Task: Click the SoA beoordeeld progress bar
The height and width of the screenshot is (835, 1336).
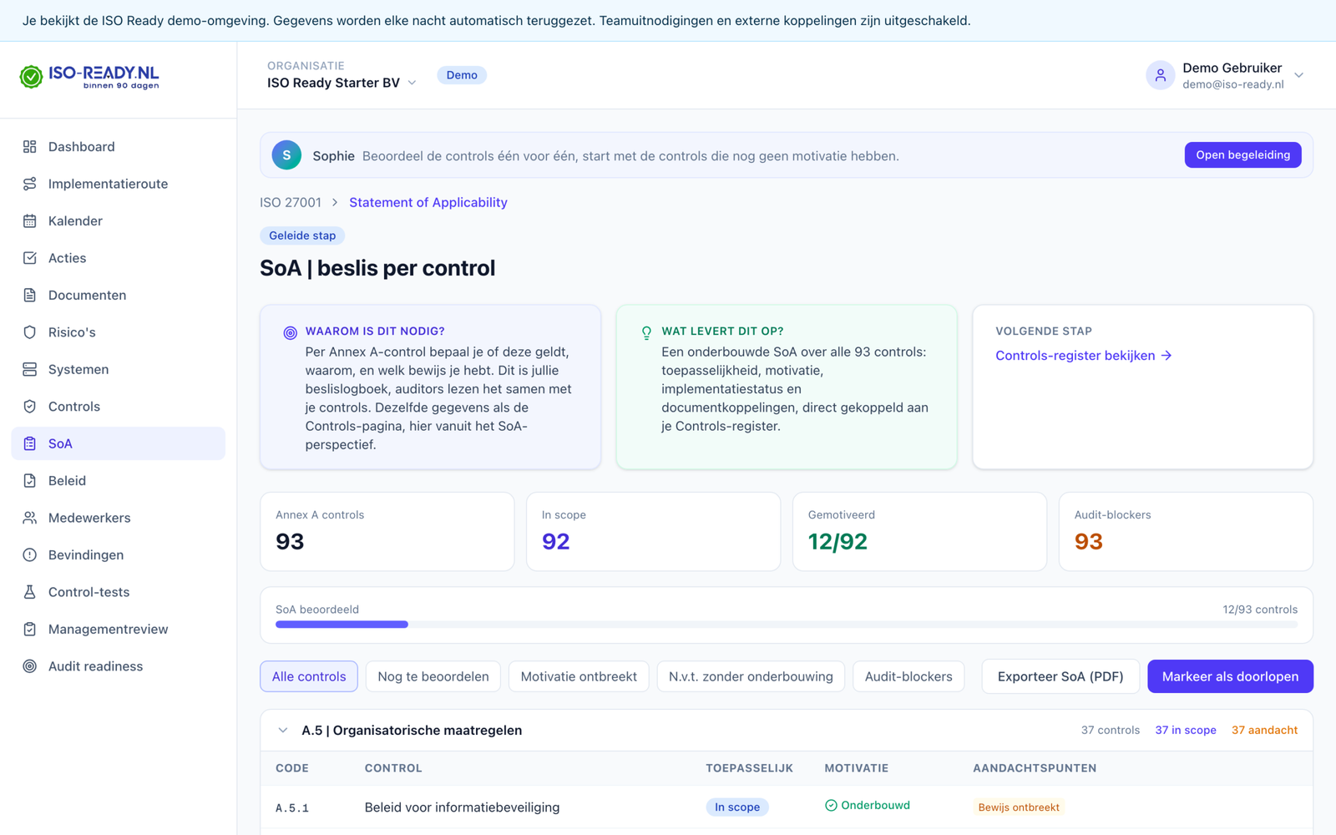Action: coord(787,625)
